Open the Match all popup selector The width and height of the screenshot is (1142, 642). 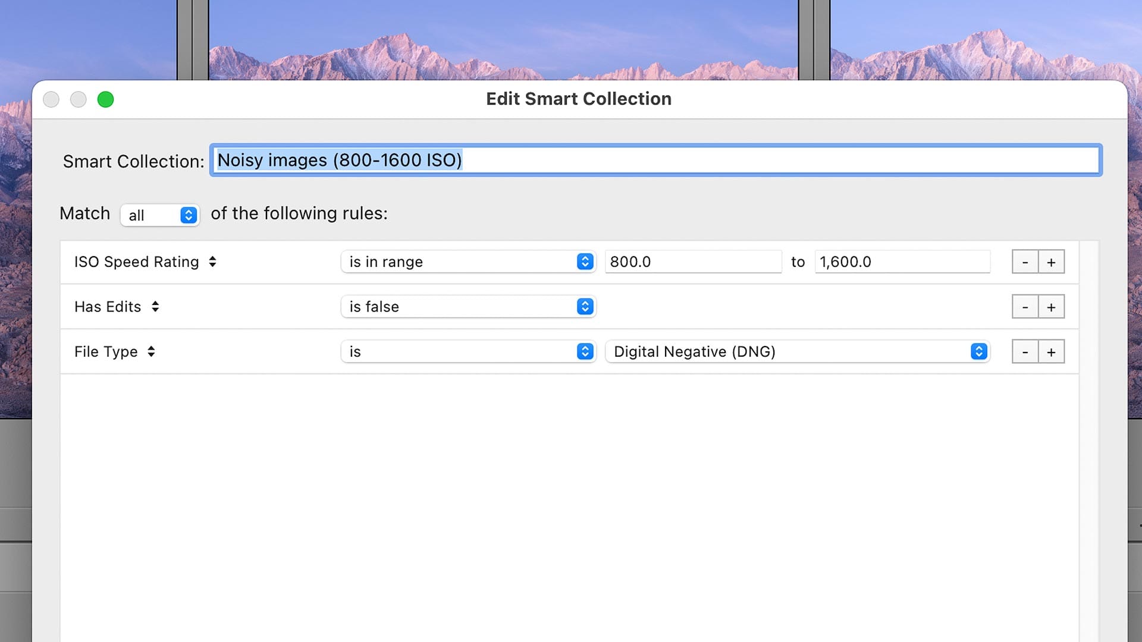coord(159,215)
